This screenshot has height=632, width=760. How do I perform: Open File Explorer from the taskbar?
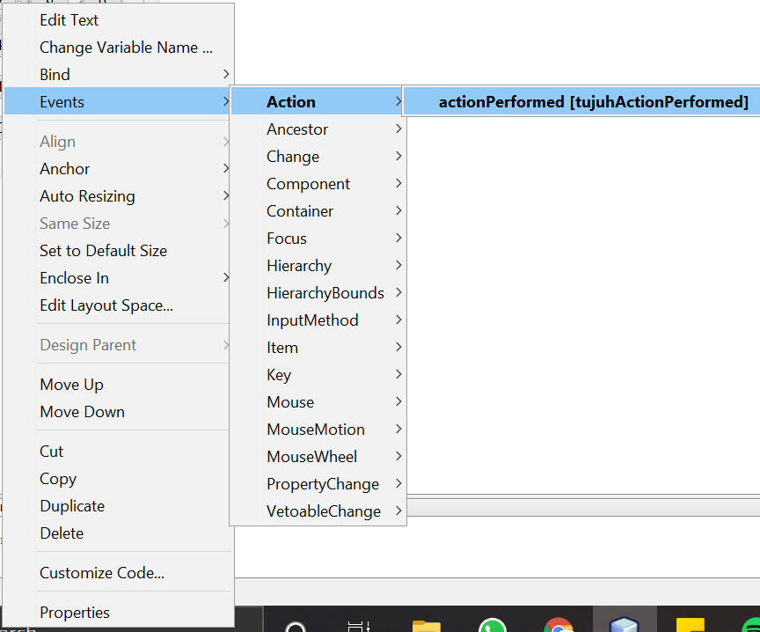[x=427, y=622]
